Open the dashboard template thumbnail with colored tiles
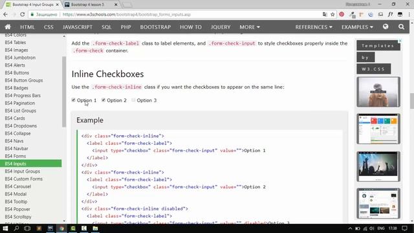Image resolution: width=414 pixels, height=233 pixels. coord(378,129)
